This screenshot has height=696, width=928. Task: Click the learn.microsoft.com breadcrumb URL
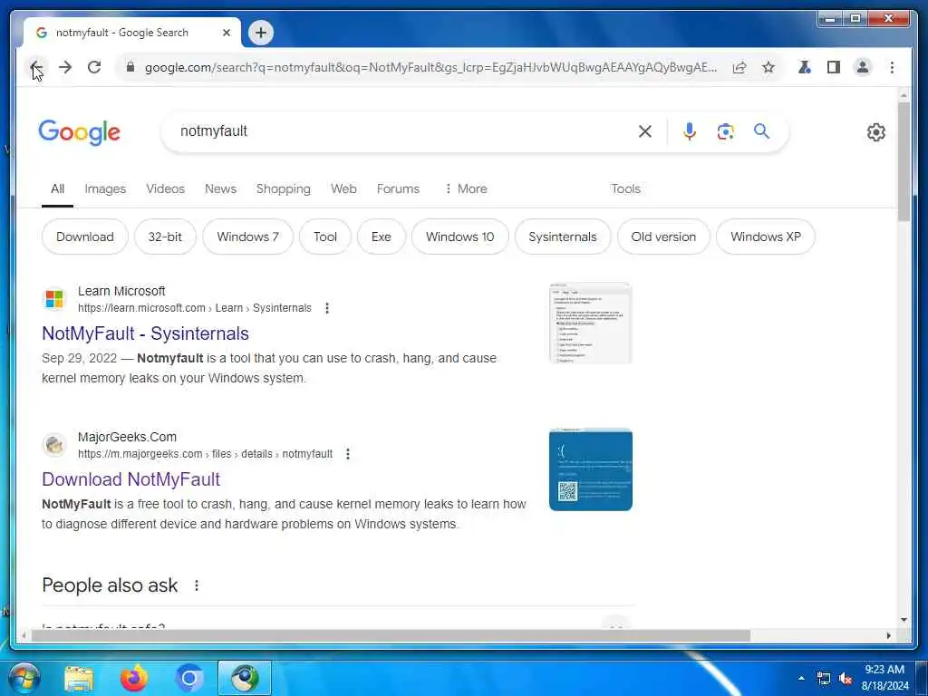pos(195,308)
